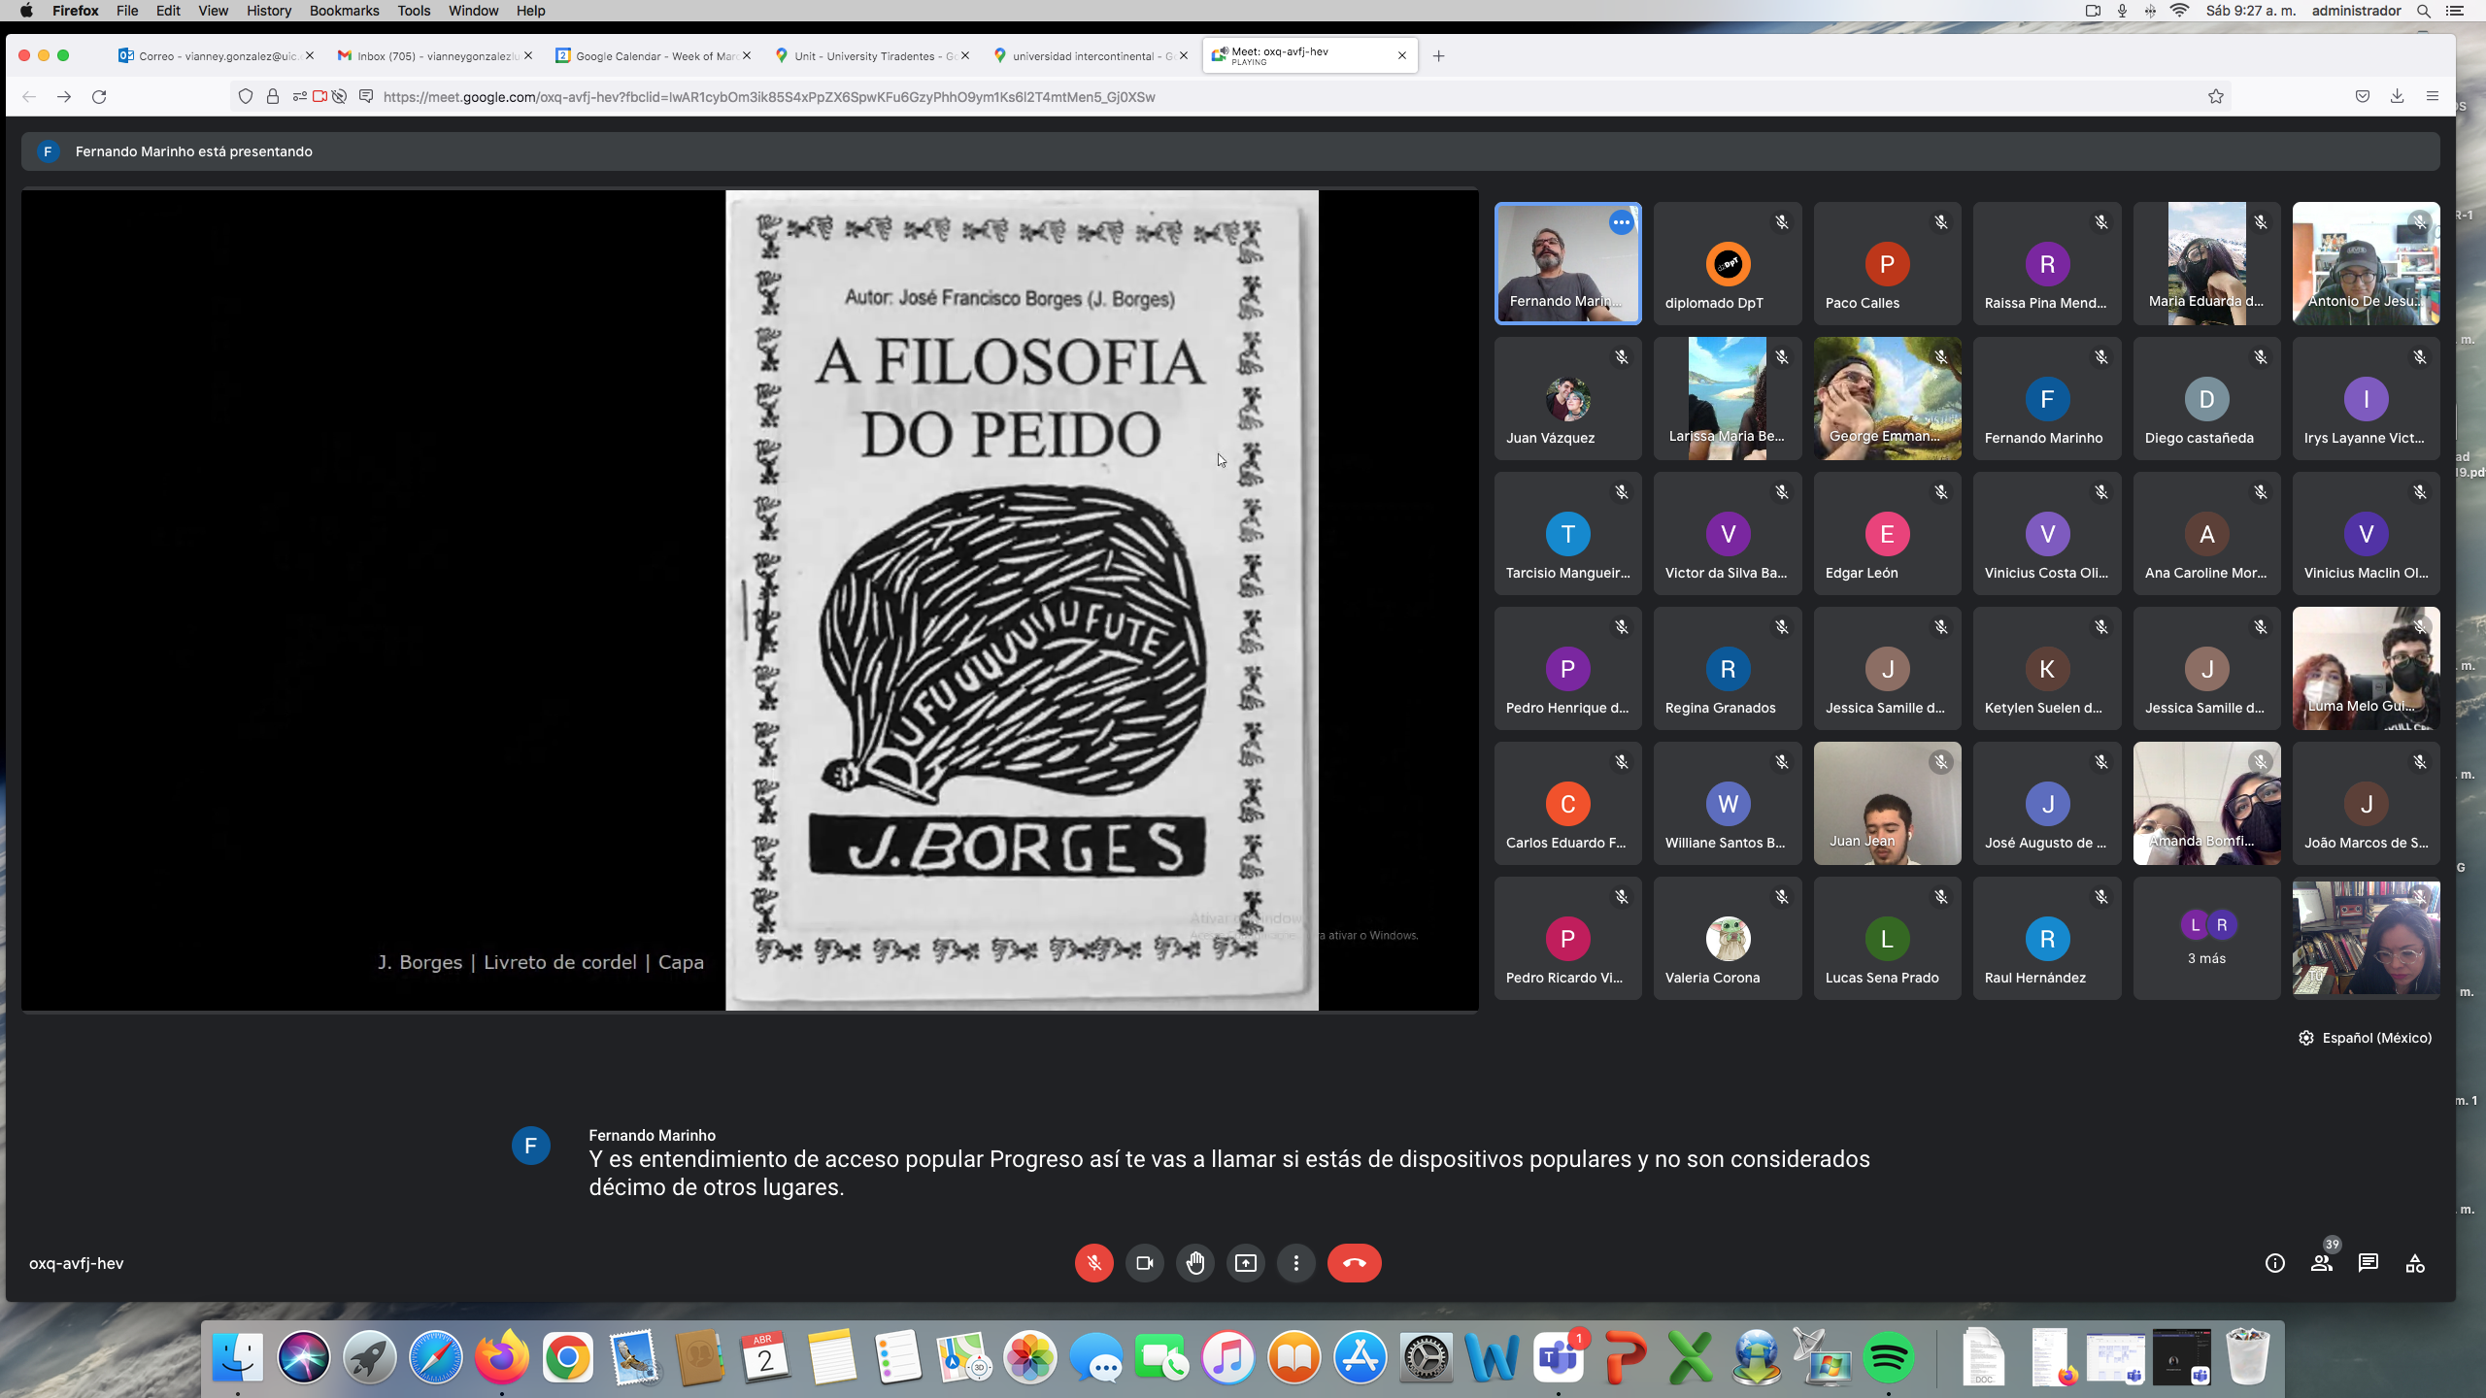Select the Fernando Marinho video thumbnail
Image resolution: width=2486 pixels, height=1398 pixels.
click(1567, 263)
